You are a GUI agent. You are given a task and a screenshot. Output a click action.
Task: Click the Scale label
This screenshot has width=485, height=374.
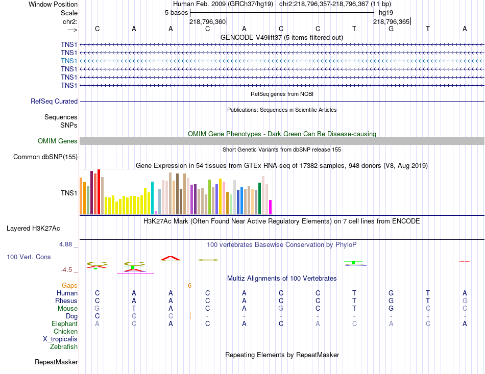[x=69, y=13]
